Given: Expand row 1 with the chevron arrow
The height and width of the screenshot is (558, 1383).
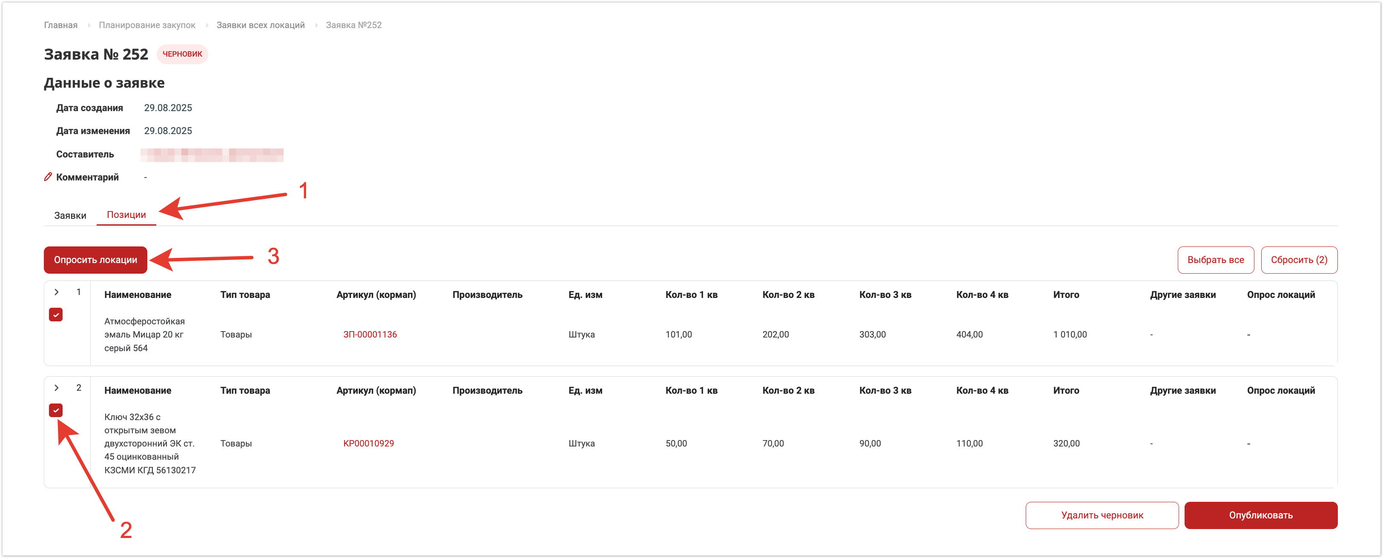Looking at the screenshot, I should (x=56, y=292).
